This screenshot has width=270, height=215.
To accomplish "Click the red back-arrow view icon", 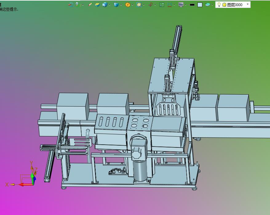I will pos(70,5).
